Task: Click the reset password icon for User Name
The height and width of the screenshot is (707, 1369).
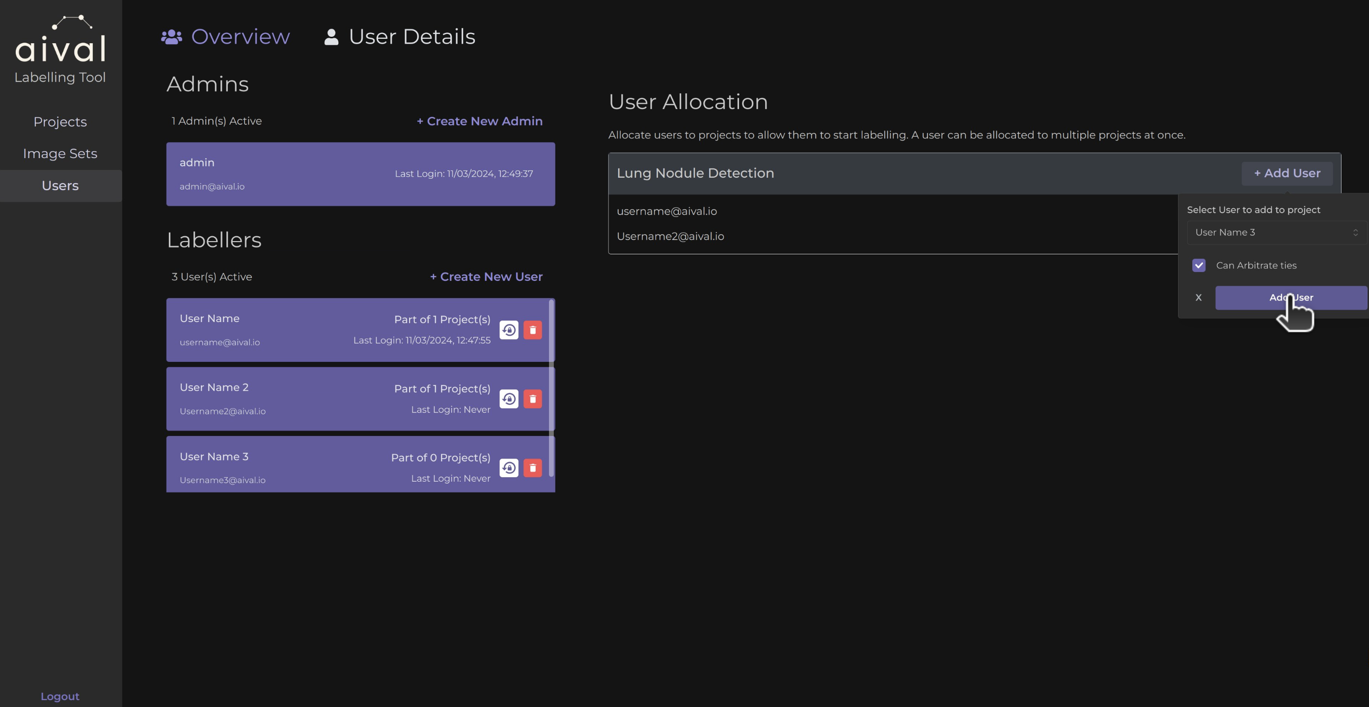Action: (x=509, y=329)
